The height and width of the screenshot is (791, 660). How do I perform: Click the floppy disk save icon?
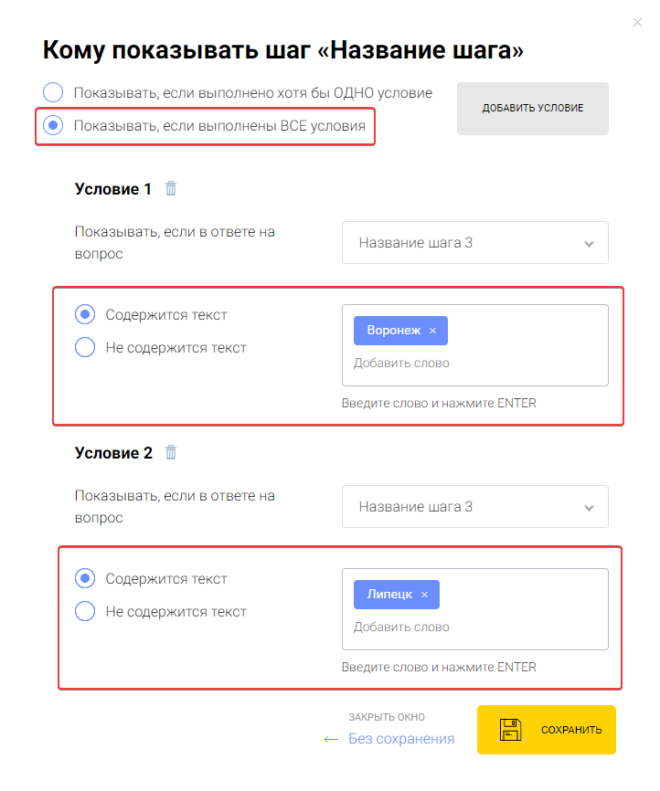tap(510, 730)
